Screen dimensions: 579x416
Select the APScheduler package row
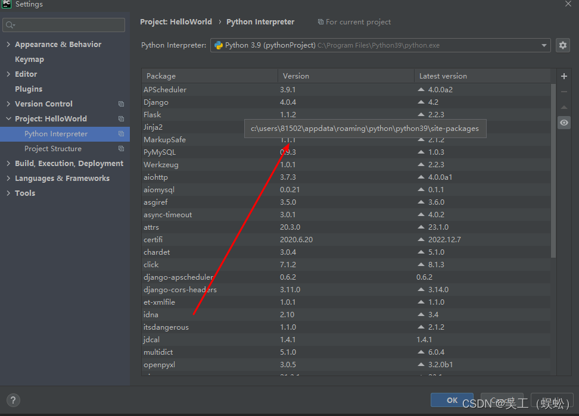pos(346,90)
